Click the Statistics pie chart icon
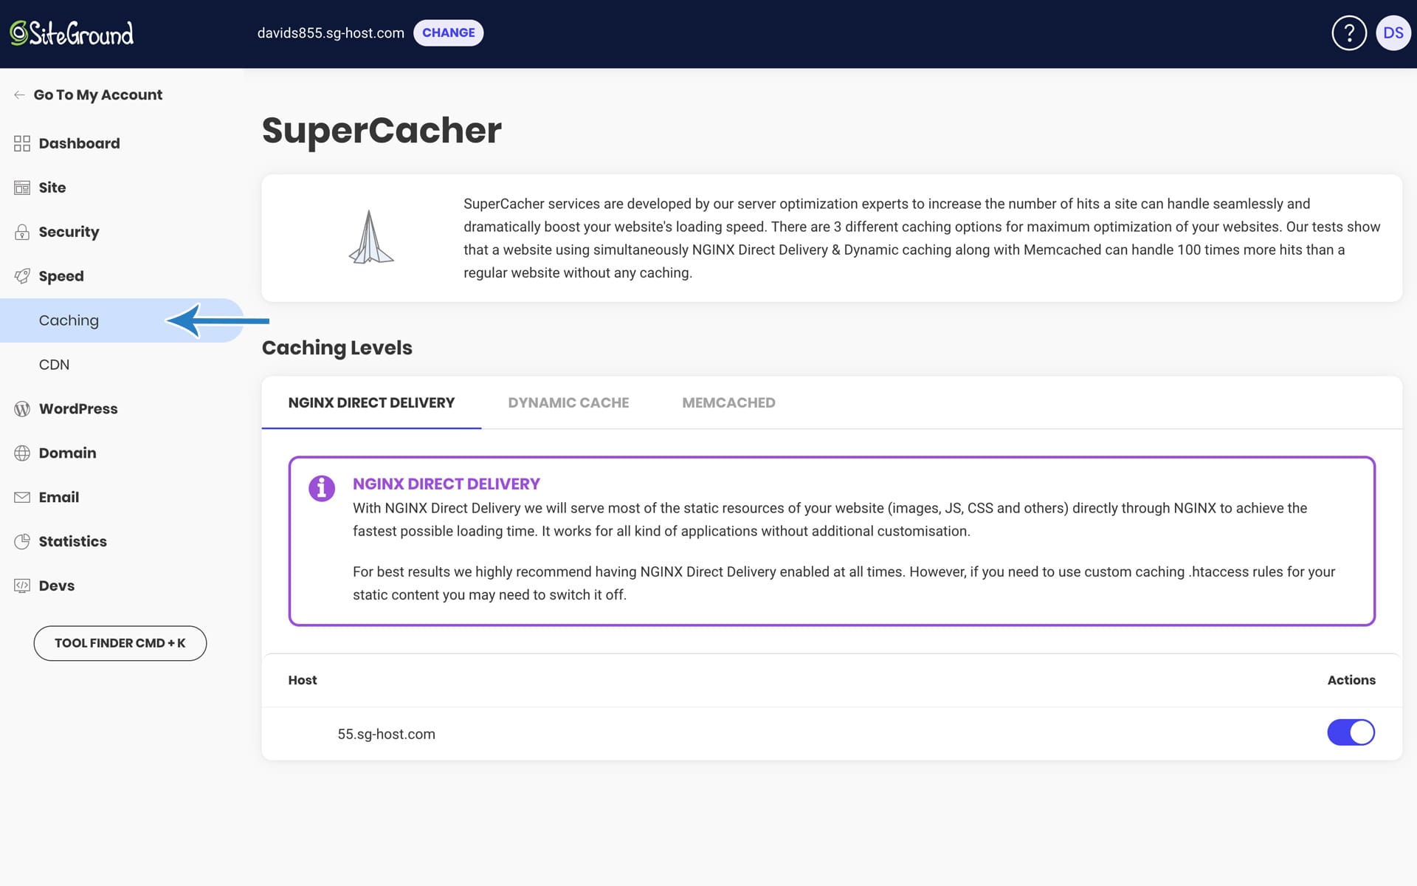 coord(22,542)
